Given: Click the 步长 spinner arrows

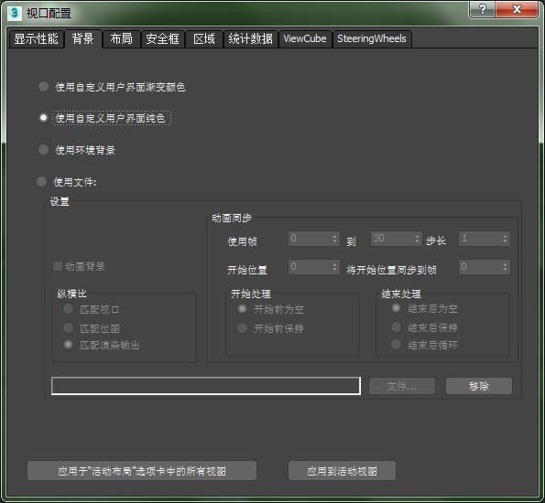Looking at the screenshot, I should (505, 239).
